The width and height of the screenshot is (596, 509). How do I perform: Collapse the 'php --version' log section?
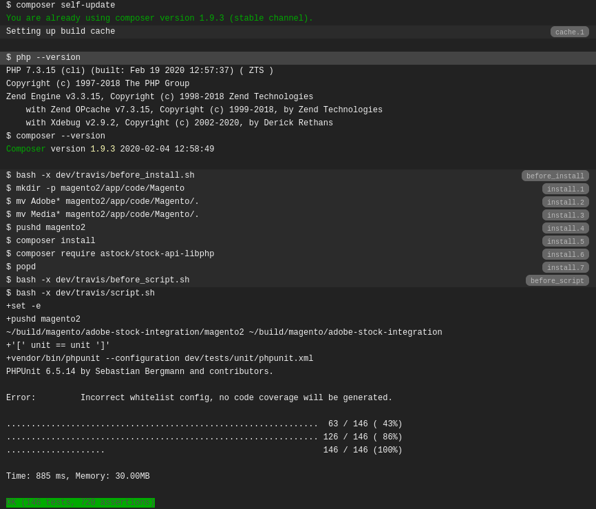41,57
